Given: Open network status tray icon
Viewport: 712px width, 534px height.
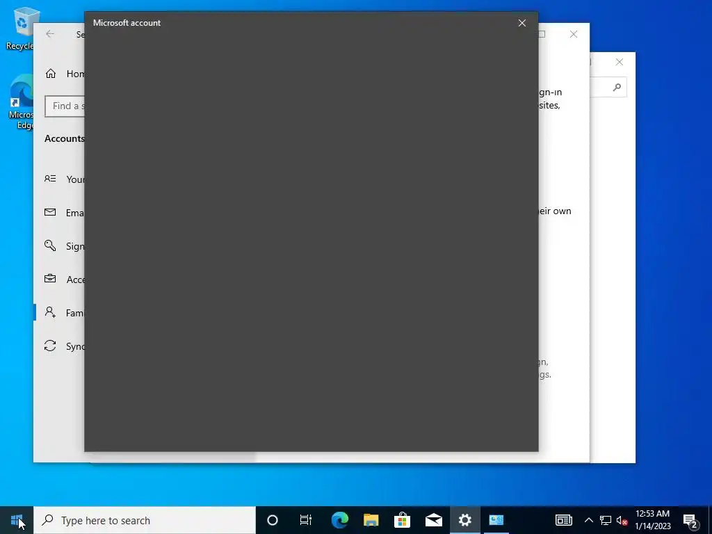Looking at the screenshot, I should coord(606,520).
